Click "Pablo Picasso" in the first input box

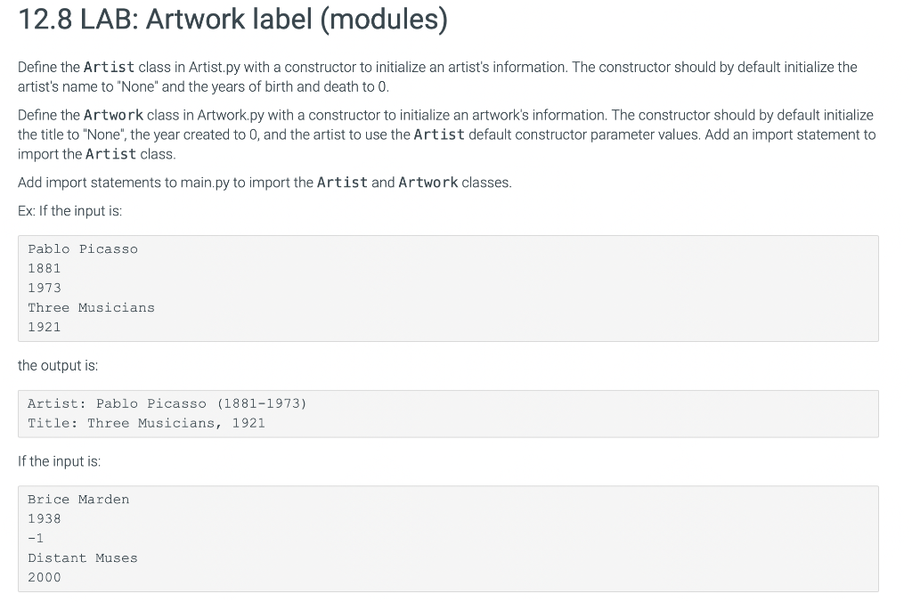click(x=83, y=249)
